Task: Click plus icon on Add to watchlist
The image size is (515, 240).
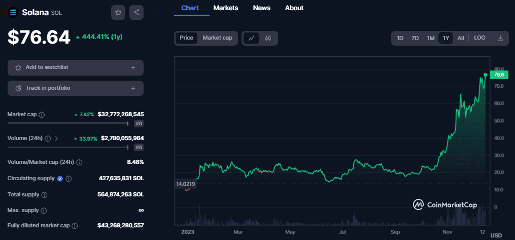Action: click(133, 67)
